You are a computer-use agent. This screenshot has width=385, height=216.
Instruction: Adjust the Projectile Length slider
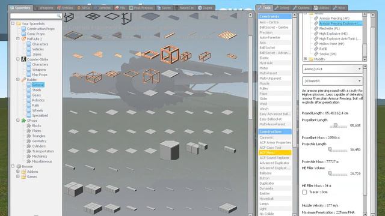click(330, 149)
